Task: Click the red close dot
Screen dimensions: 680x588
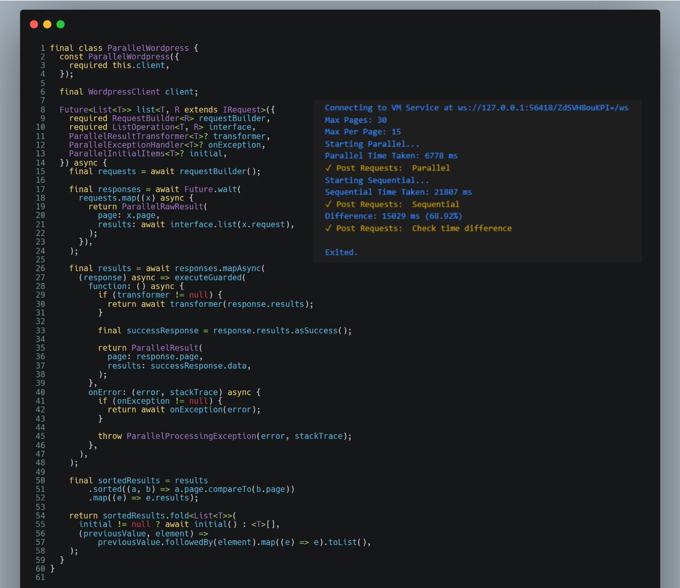Action: (33, 24)
